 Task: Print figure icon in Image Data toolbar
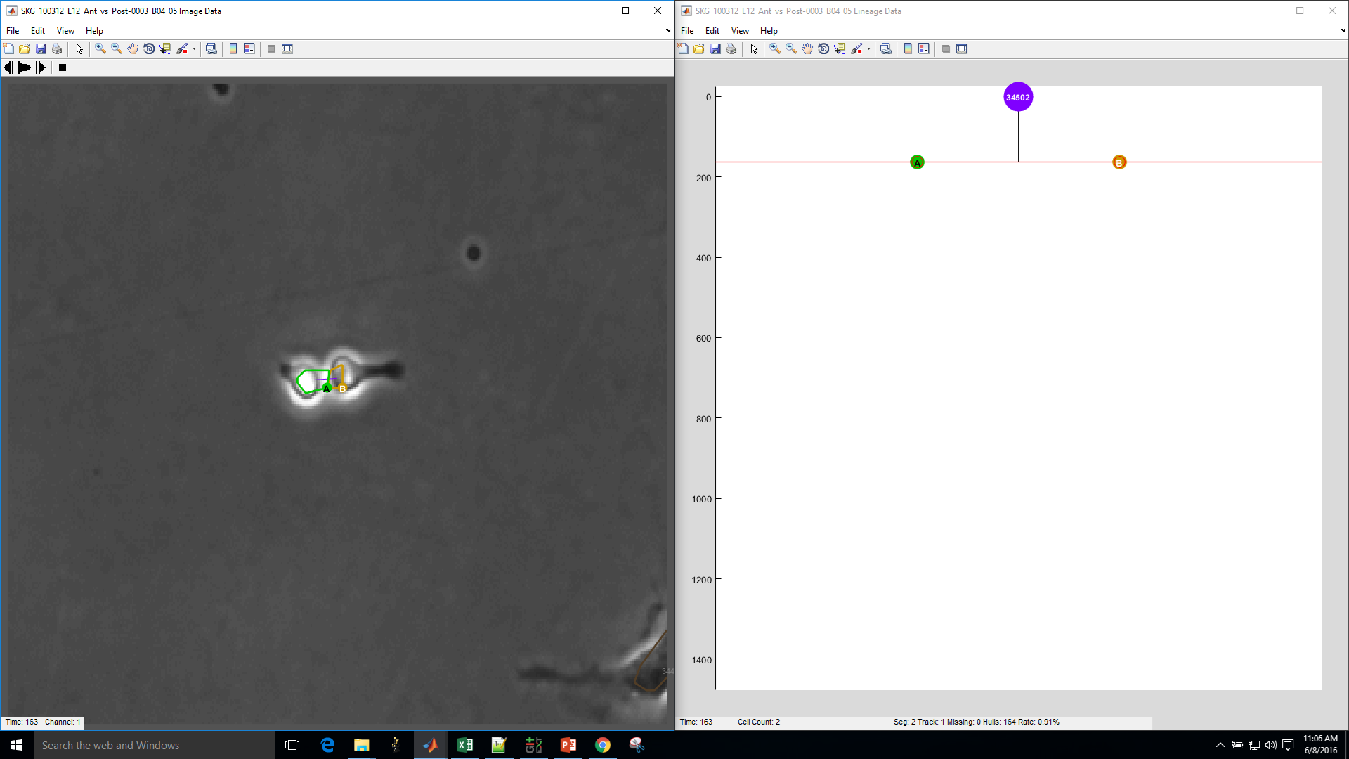(57, 48)
